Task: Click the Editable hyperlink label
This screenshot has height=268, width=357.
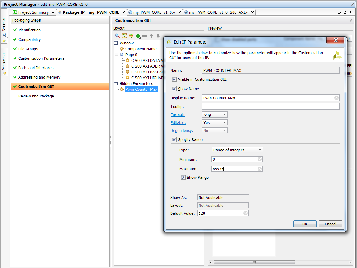Action: coord(178,123)
